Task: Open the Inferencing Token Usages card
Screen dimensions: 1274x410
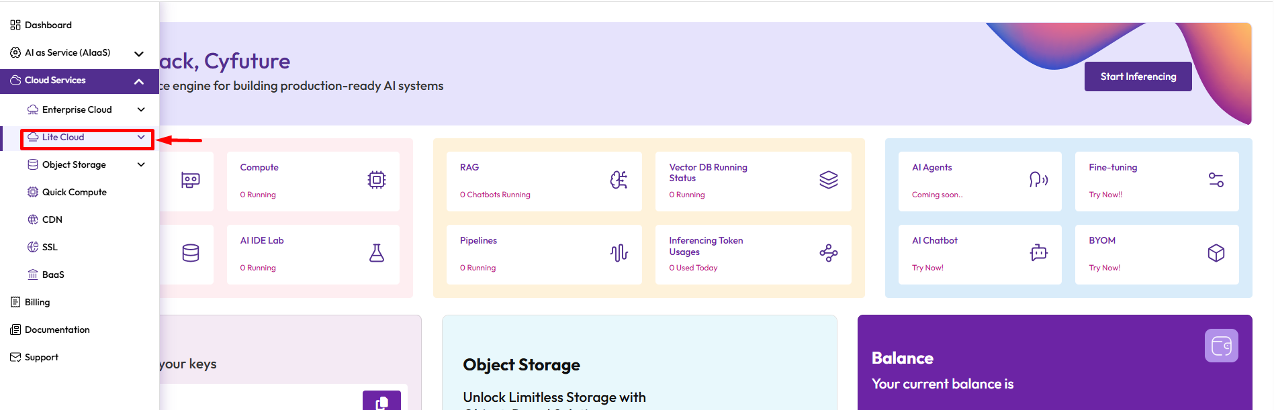Action: click(752, 254)
